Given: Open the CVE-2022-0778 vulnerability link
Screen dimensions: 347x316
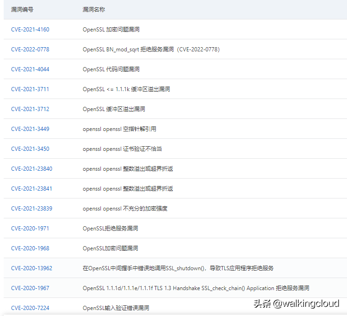Looking at the screenshot, I should coord(30,50).
